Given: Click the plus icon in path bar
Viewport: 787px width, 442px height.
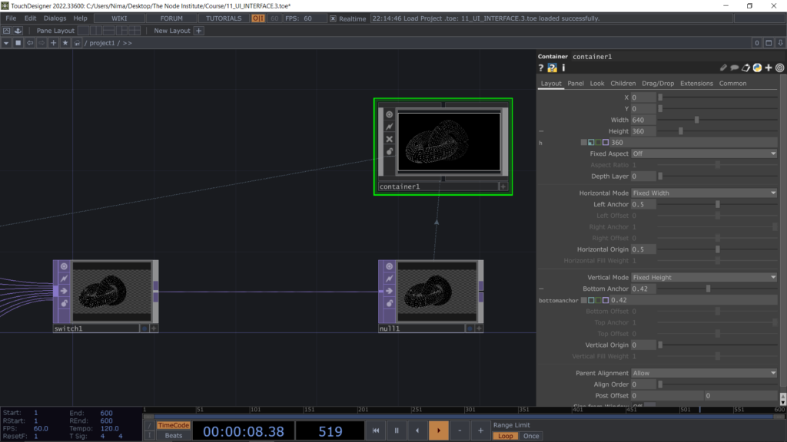Looking at the screenshot, I should tap(53, 43).
